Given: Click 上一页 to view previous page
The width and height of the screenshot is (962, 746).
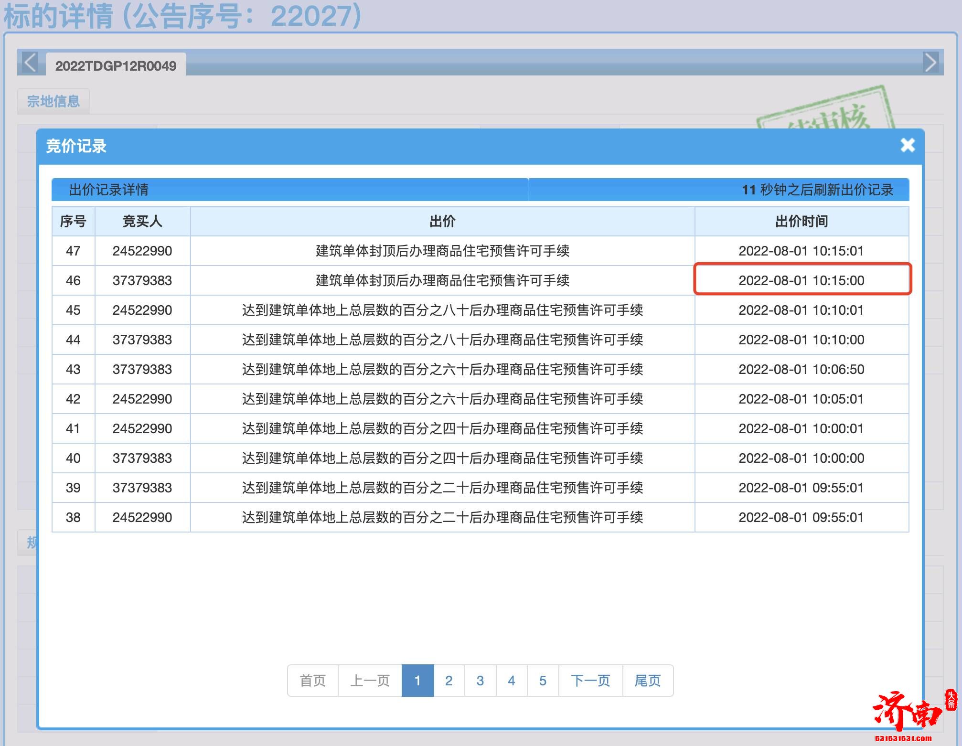Looking at the screenshot, I should (x=369, y=681).
